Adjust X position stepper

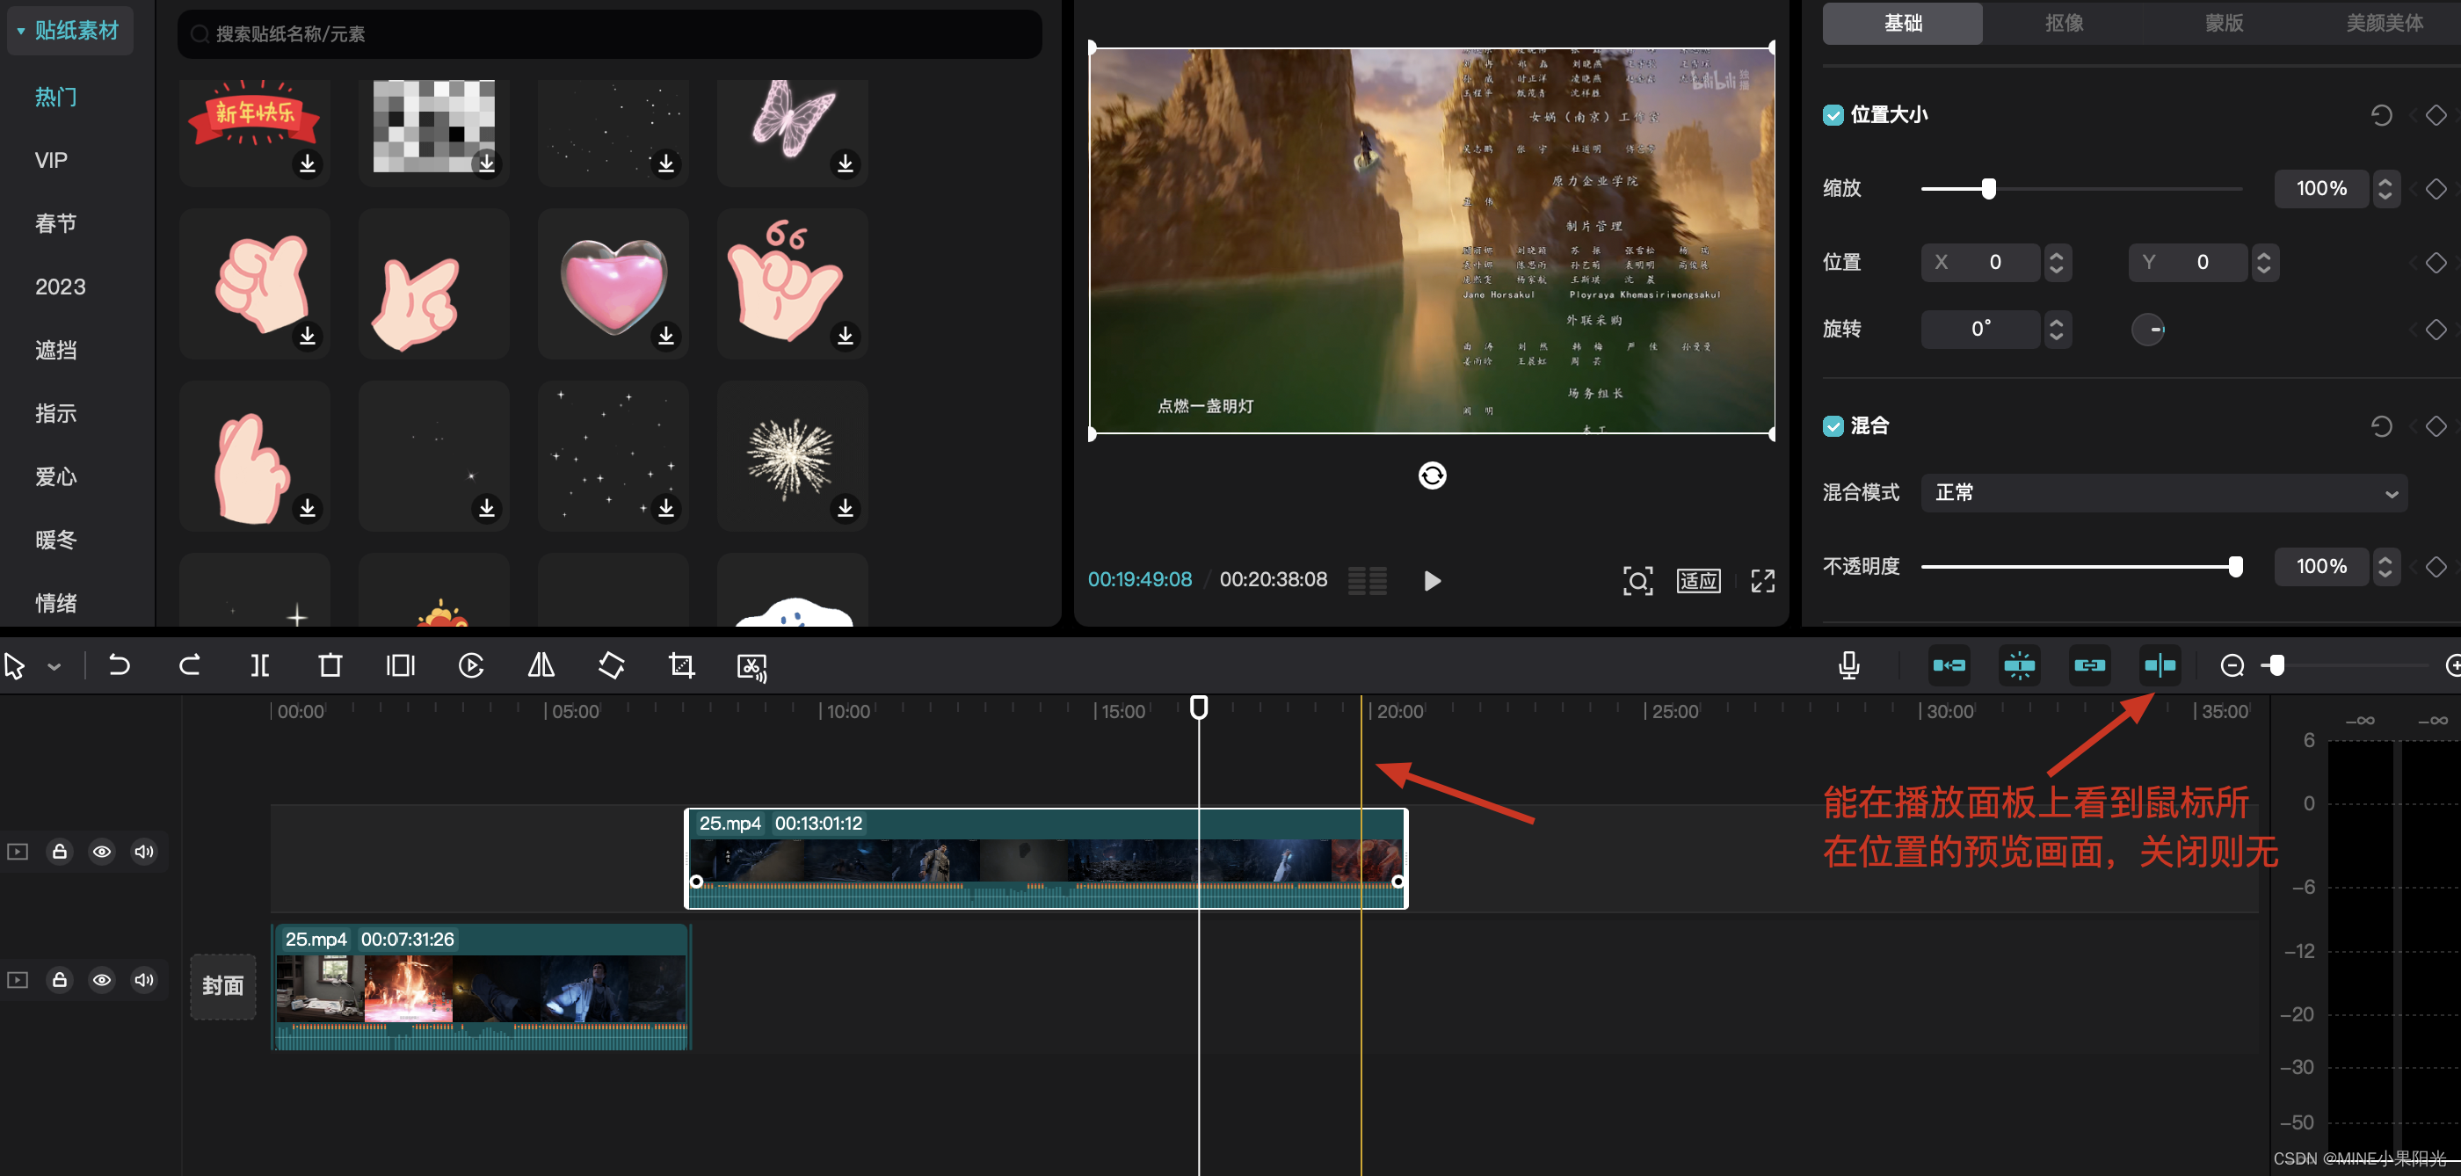[x=2056, y=262]
